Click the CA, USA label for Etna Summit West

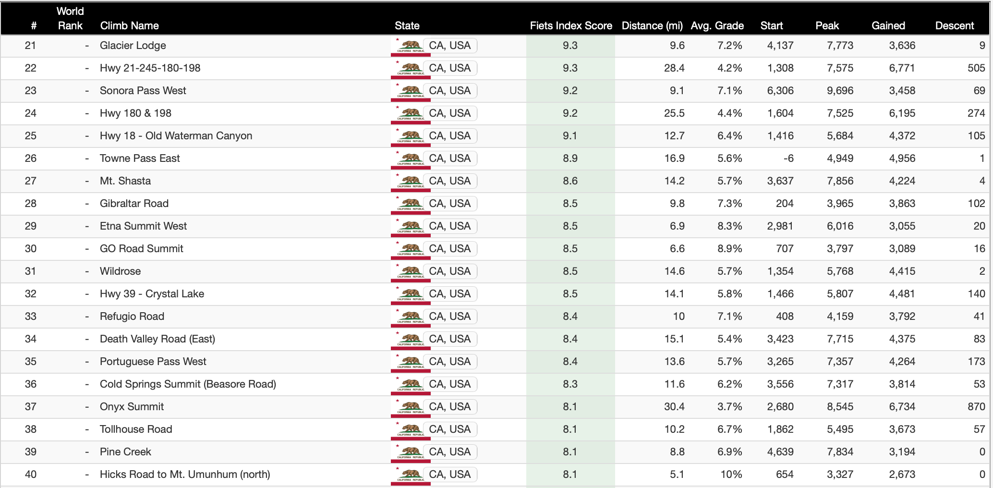449,226
